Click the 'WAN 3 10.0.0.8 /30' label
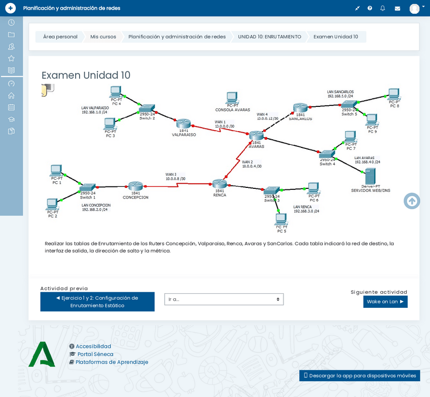The width and height of the screenshot is (430, 397). click(x=175, y=177)
